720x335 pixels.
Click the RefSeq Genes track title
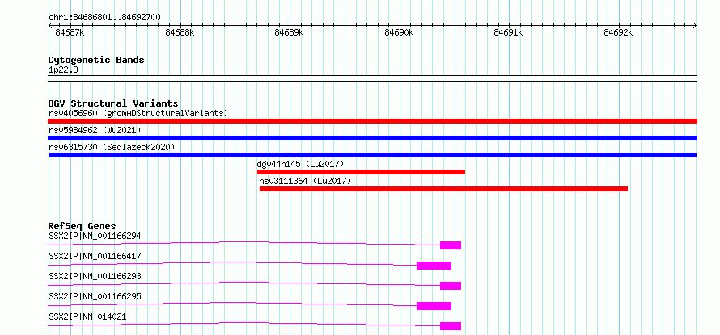(83, 226)
